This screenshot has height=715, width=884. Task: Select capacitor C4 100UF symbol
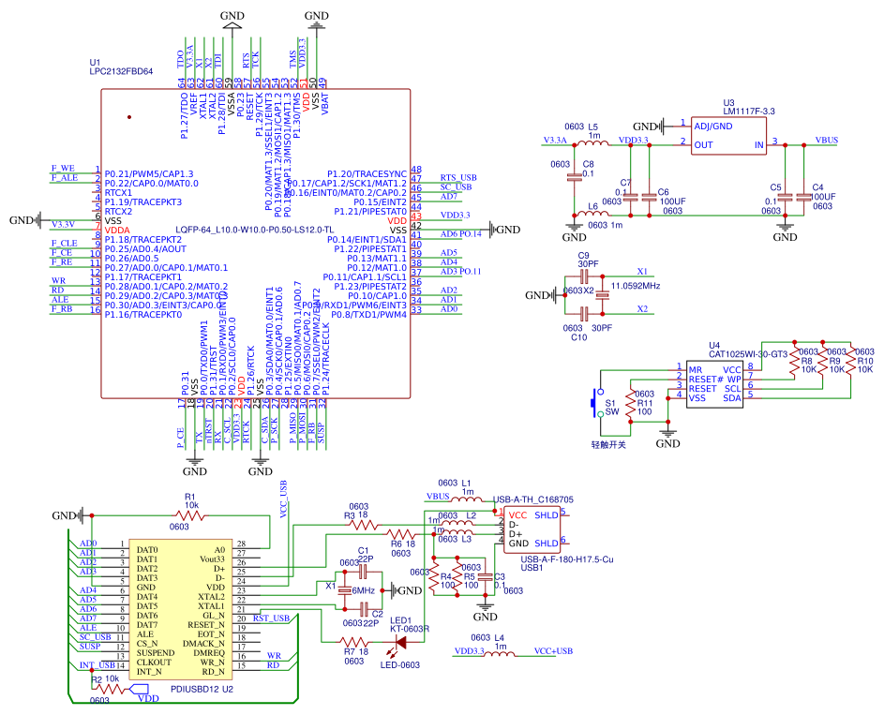click(x=803, y=197)
